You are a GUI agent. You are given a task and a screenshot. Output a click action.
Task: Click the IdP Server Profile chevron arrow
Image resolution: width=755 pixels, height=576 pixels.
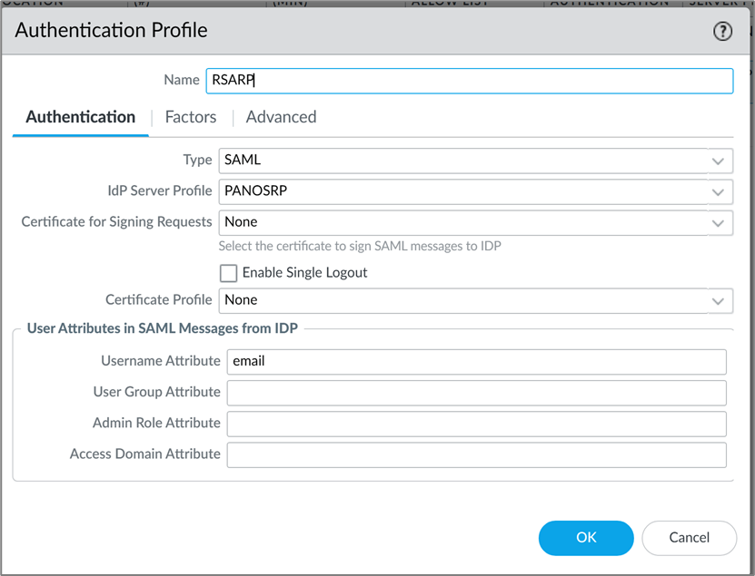(718, 191)
